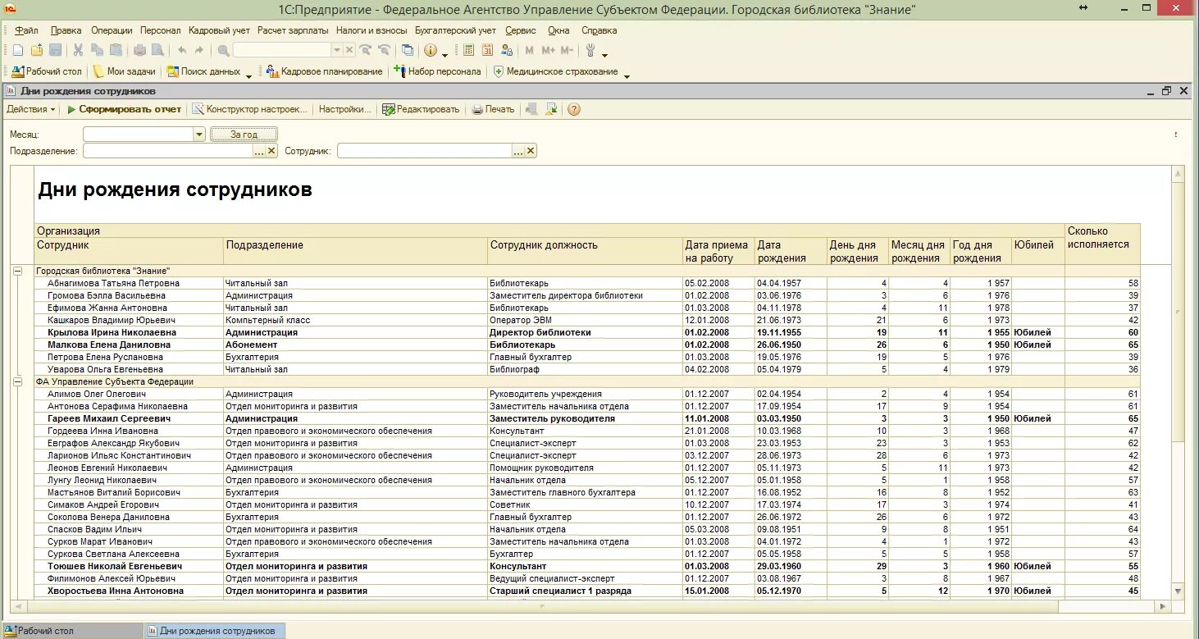The height and width of the screenshot is (639, 1199).
Task: Clear the Сотрудник field with X
Action: pyautogui.click(x=531, y=151)
